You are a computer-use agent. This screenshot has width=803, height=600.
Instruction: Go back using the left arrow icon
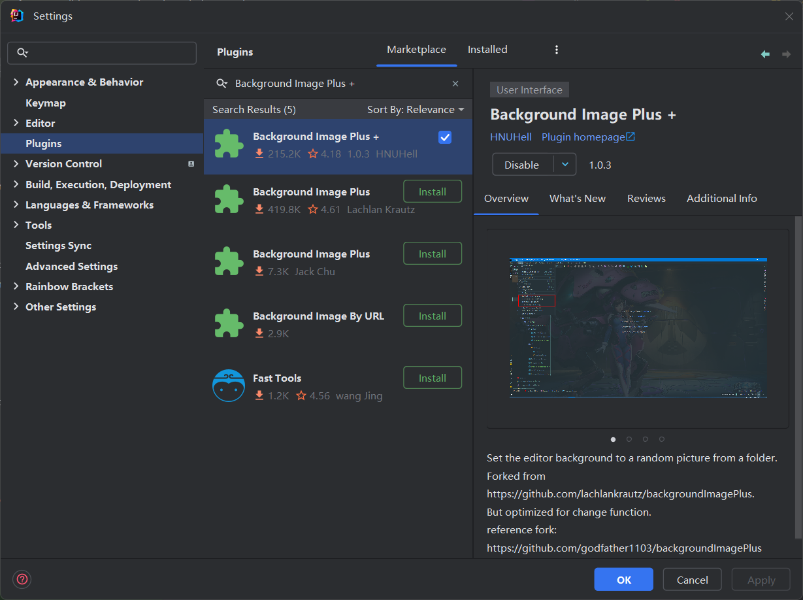pos(765,54)
